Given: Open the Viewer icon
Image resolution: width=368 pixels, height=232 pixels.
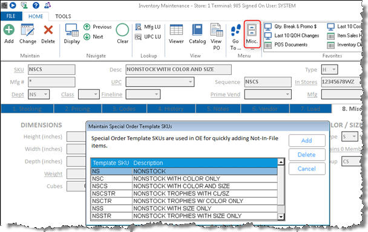Looking at the screenshot, I should point(176,30).
